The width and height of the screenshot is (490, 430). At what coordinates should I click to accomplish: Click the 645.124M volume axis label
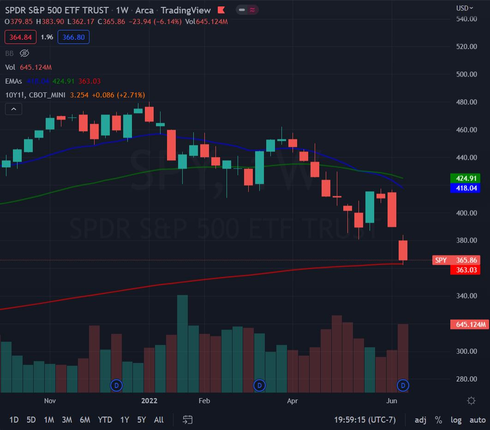(x=469, y=324)
